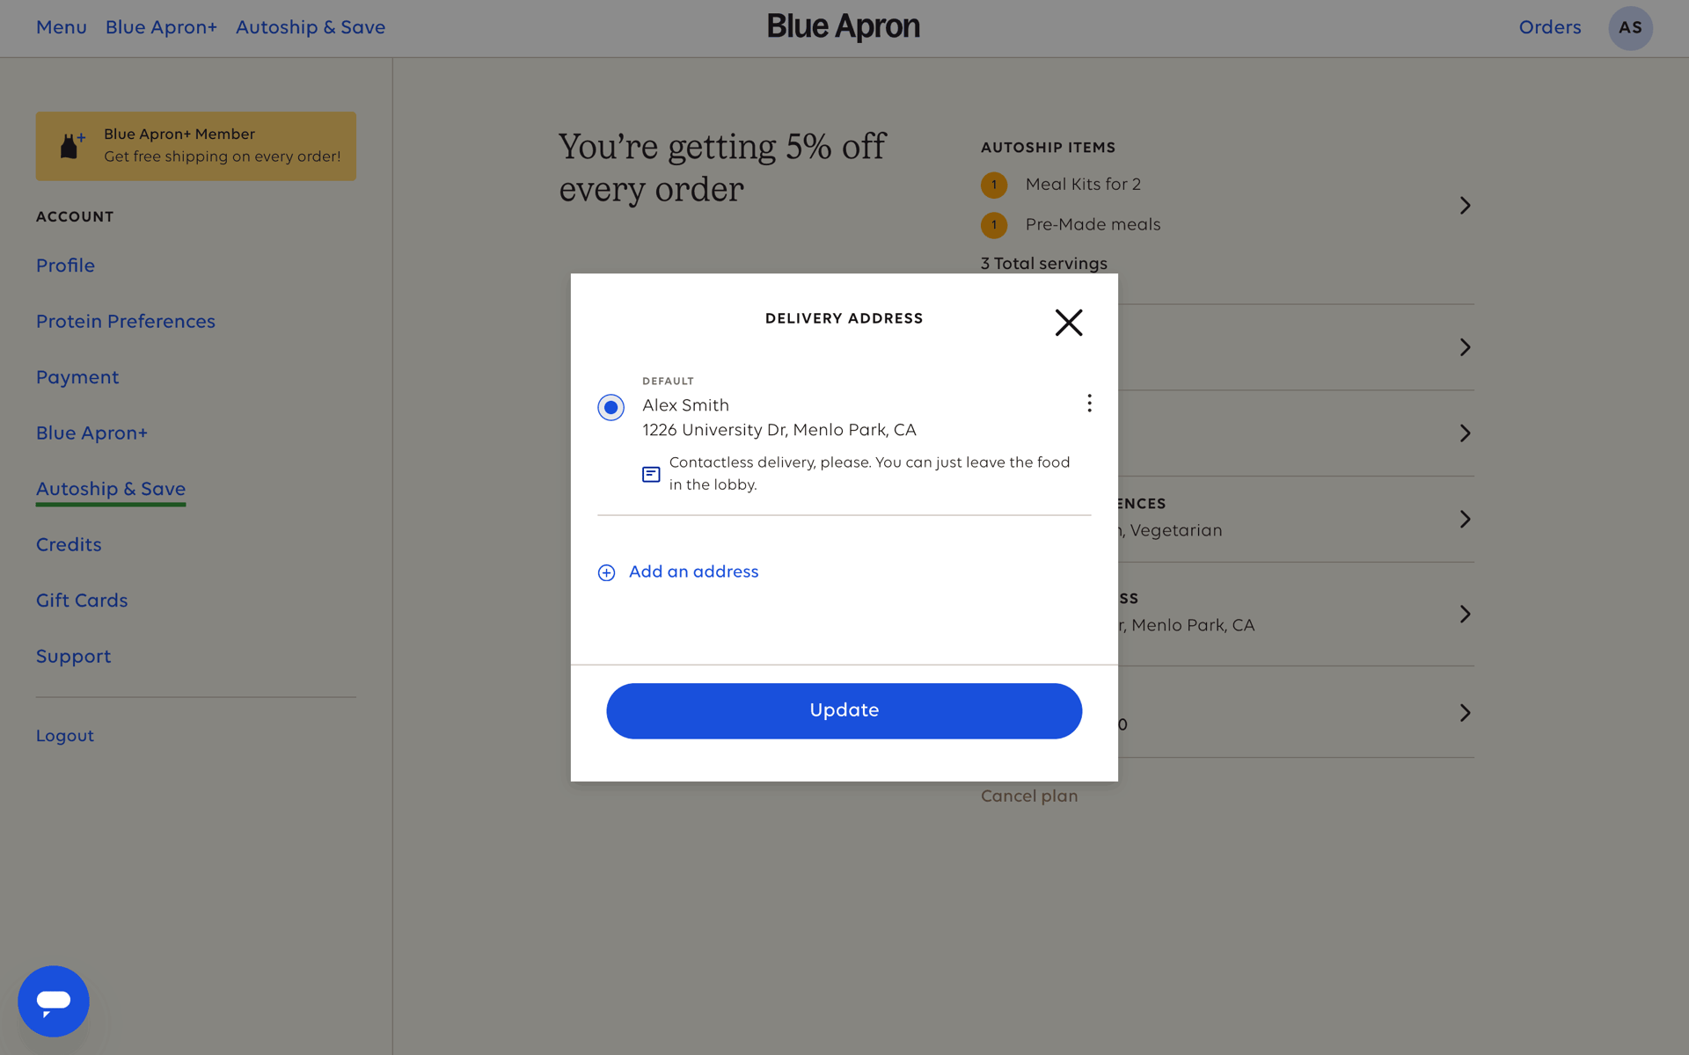This screenshot has width=1689, height=1055.
Task: Go to Orders in the top bar
Action: click(1549, 27)
